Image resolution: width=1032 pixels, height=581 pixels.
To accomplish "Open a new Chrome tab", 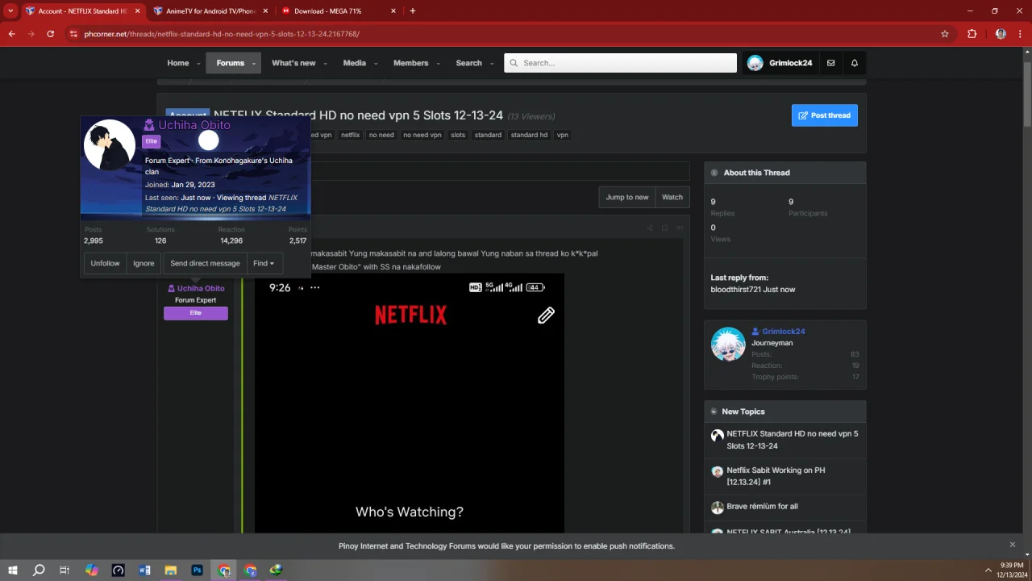I will point(413,11).
